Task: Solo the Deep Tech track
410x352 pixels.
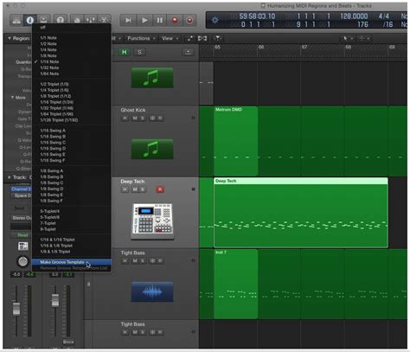Action: (x=143, y=189)
